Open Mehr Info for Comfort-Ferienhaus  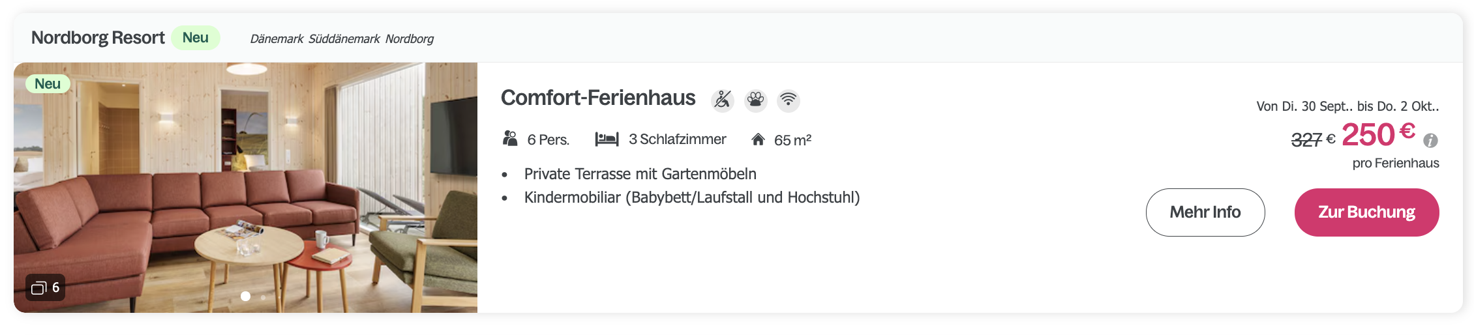pyautogui.click(x=1205, y=212)
